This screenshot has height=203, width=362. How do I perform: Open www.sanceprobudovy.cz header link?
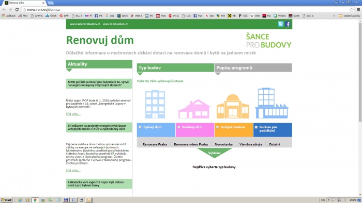pyautogui.click(x=85, y=24)
